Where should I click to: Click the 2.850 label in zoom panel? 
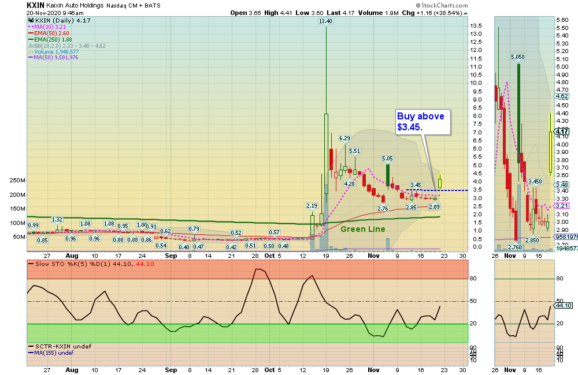point(532,241)
